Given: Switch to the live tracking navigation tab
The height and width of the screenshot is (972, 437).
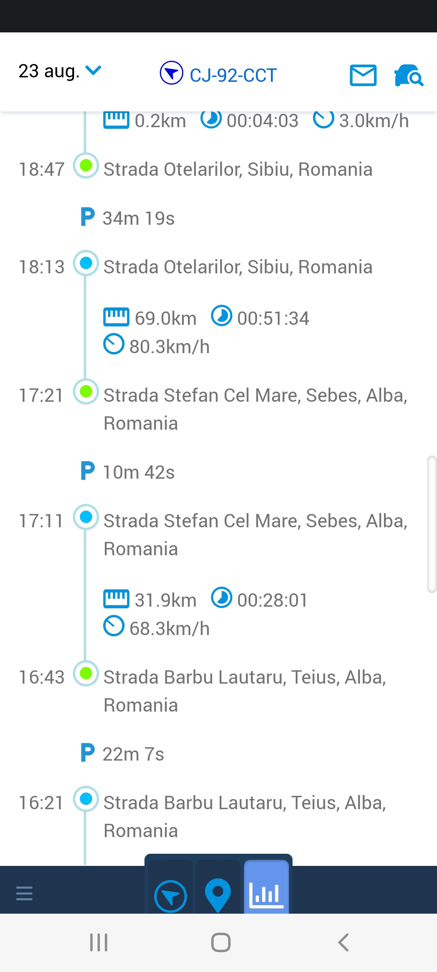Looking at the screenshot, I should pos(170,896).
